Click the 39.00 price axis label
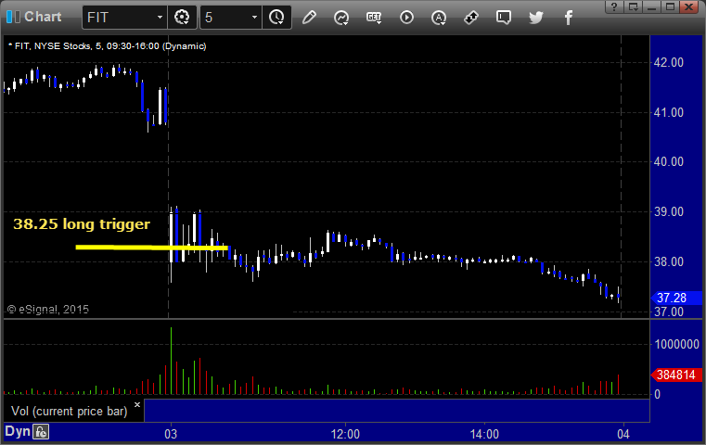This screenshot has height=445, width=706. (x=669, y=211)
